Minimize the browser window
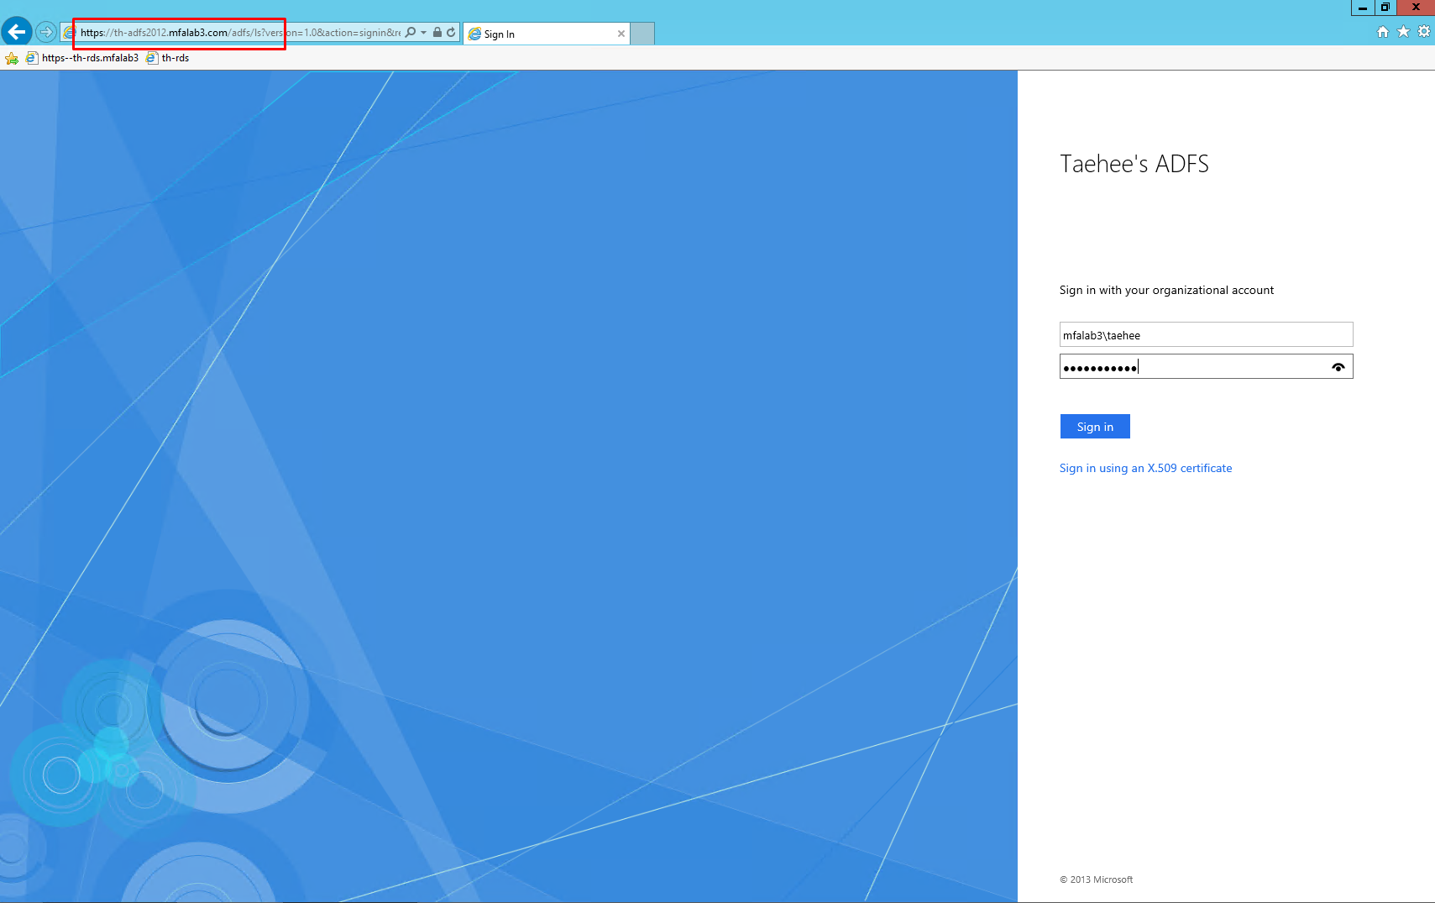1435x903 pixels. click(1362, 8)
